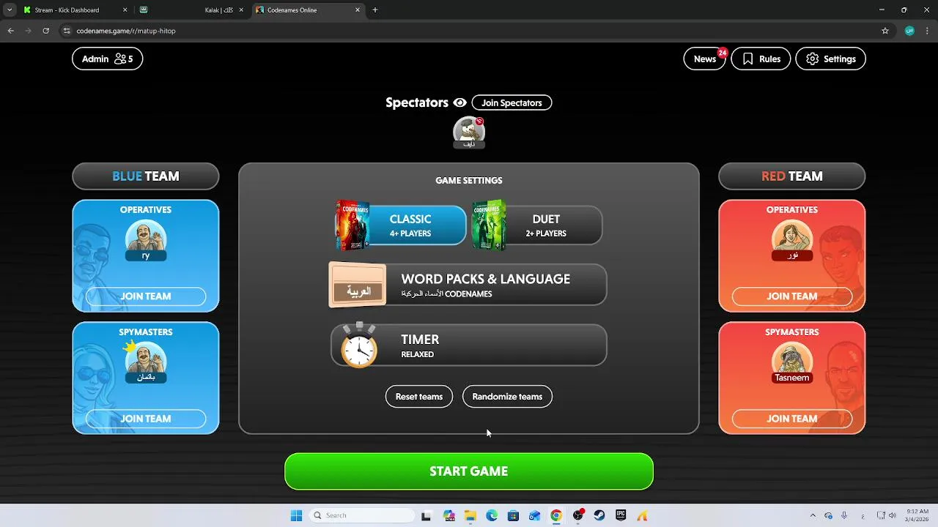Open File Explorer from taskbar

(x=470, y=515)
